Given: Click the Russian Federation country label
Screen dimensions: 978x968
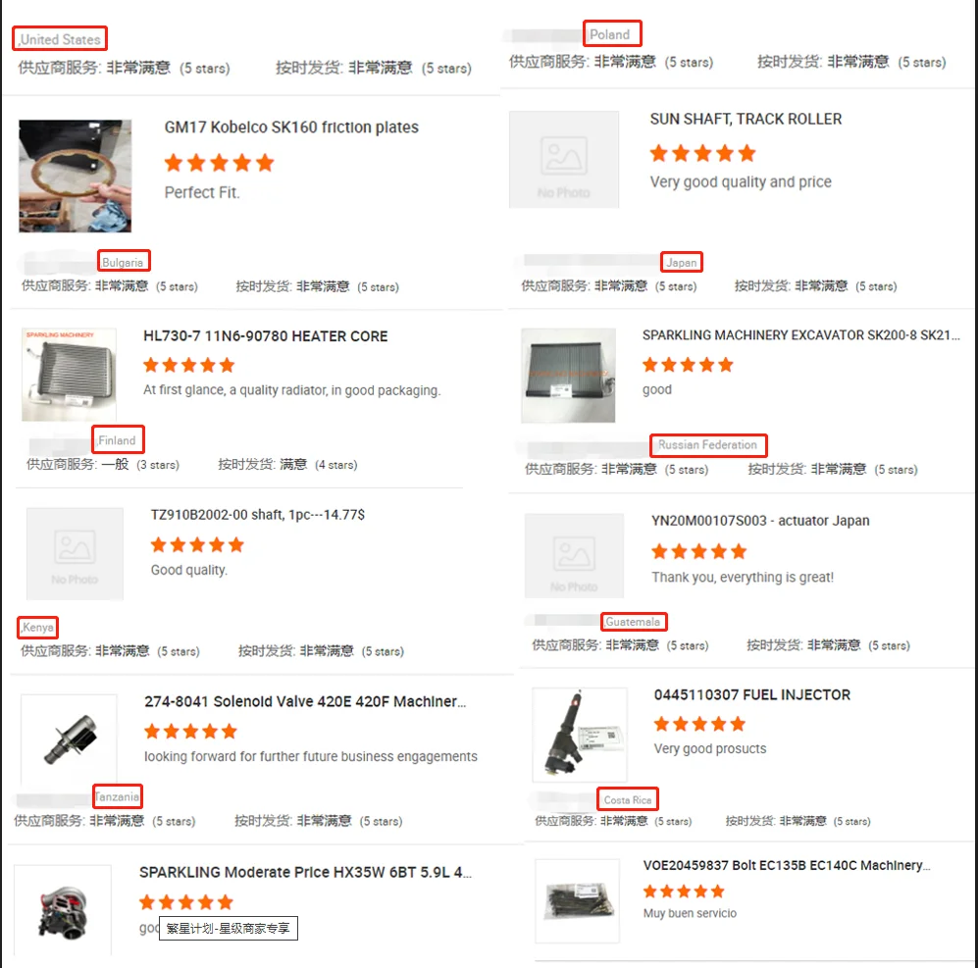Looking at the screenshot, I should coord(708,445).
